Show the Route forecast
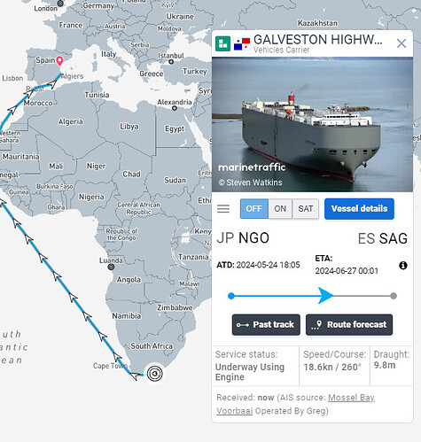 (349, 324)
